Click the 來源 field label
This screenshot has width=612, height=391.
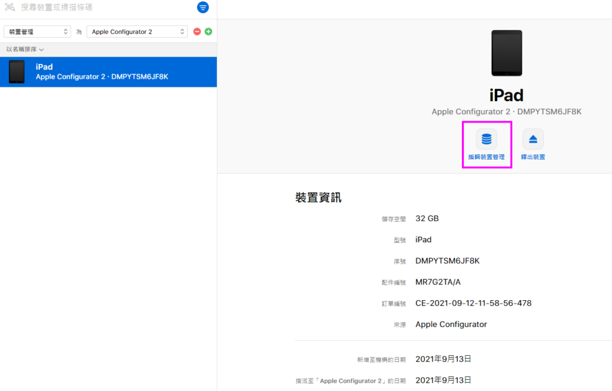tap(400, 325)
